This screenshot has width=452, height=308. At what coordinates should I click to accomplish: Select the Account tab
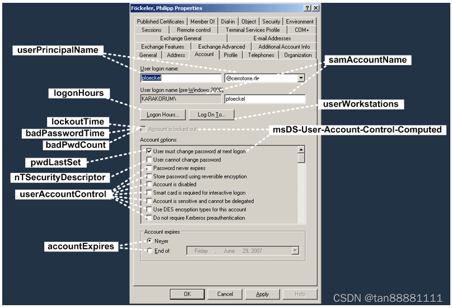(204, 54)
